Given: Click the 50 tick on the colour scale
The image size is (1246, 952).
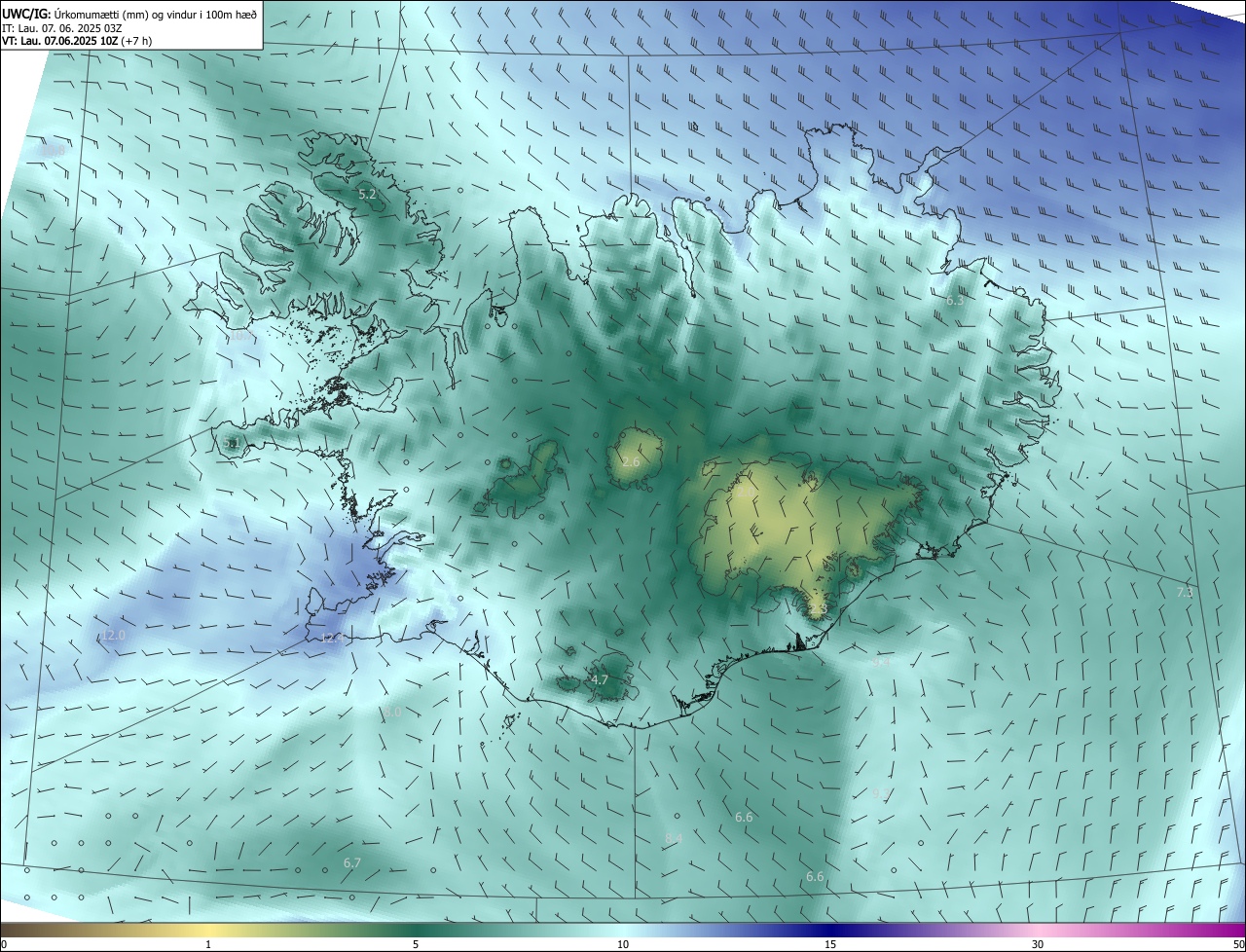Looking at the screenshot, I should (1238, 944).
